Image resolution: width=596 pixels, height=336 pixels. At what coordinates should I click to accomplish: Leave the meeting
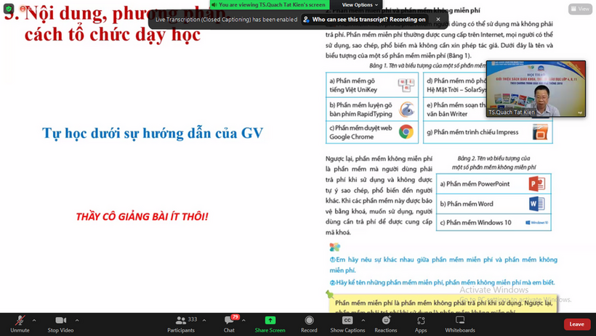pyautogui.click(x=576, y=324)
